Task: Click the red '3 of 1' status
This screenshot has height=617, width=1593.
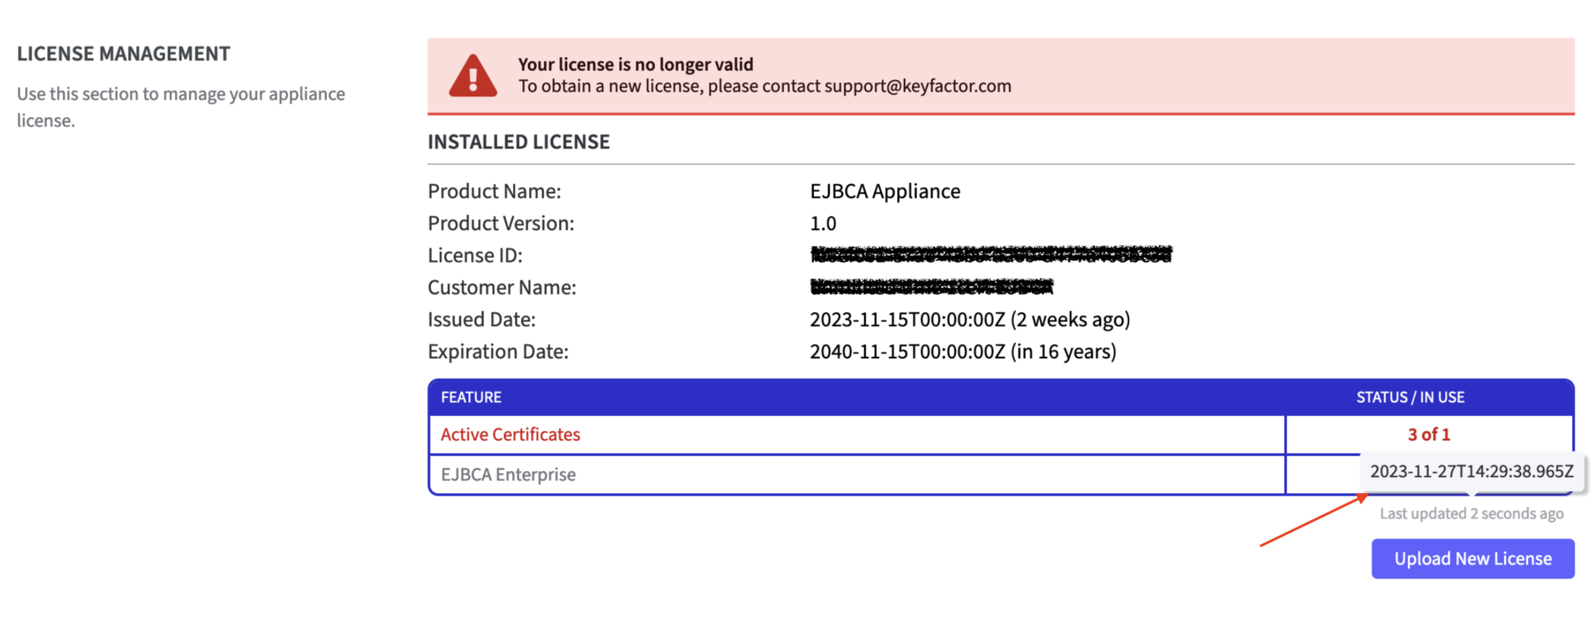Action: tap(1429, 435)
